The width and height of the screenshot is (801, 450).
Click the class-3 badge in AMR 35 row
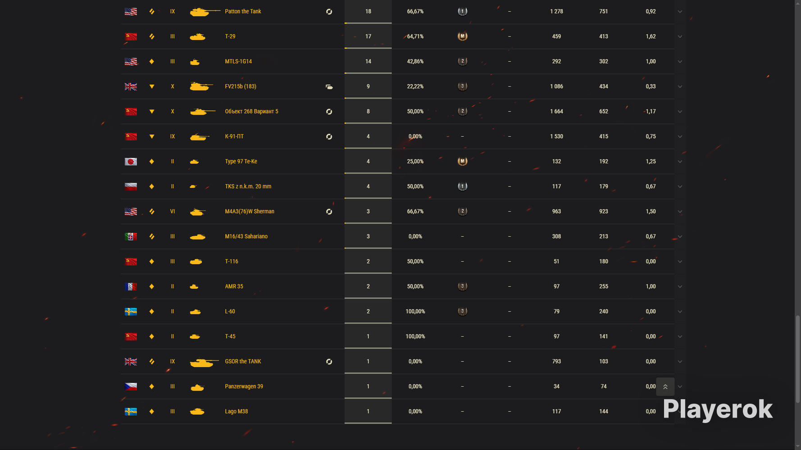click(x=462, y=287)
